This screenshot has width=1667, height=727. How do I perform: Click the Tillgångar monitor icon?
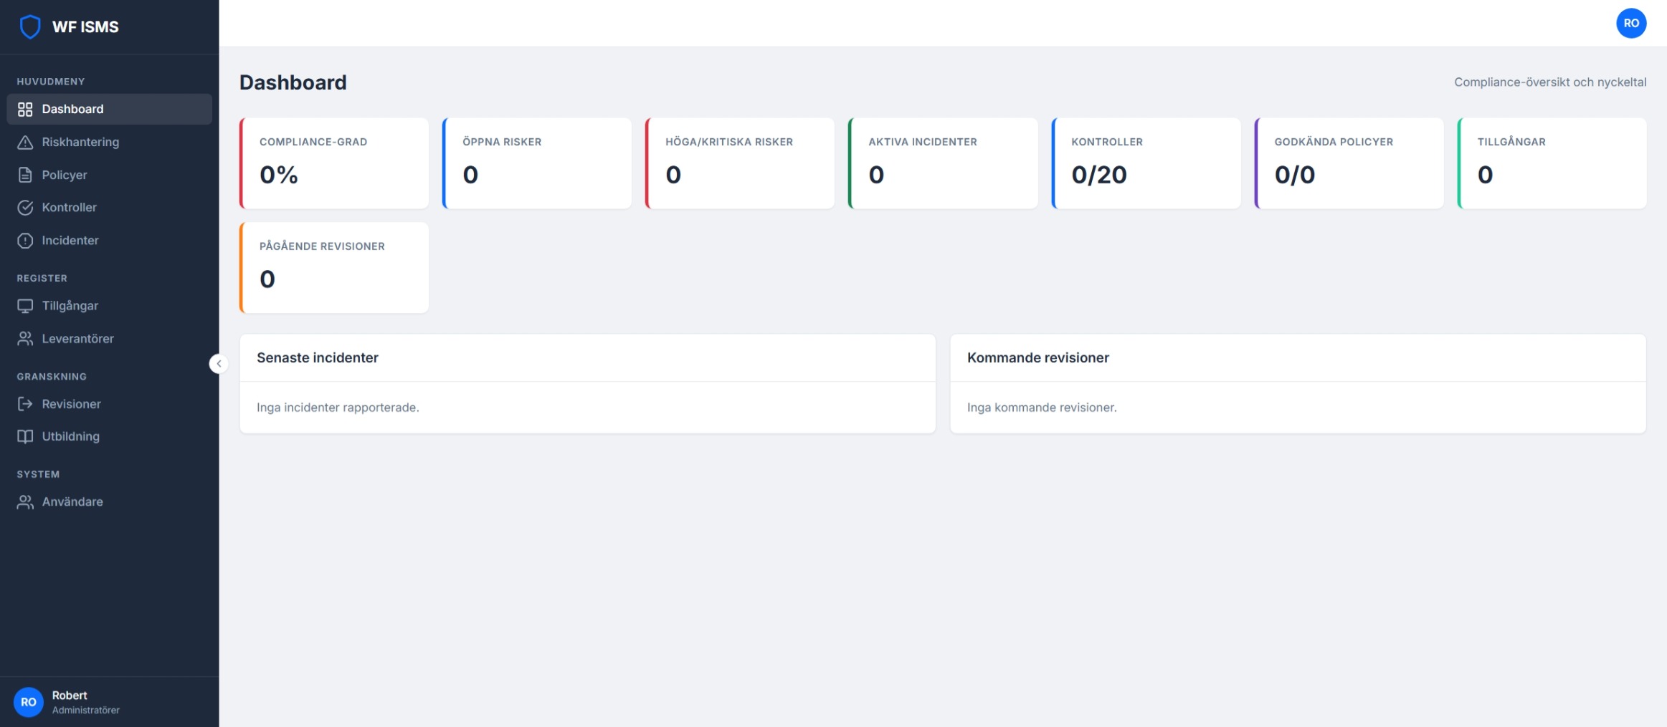point(26,305)
